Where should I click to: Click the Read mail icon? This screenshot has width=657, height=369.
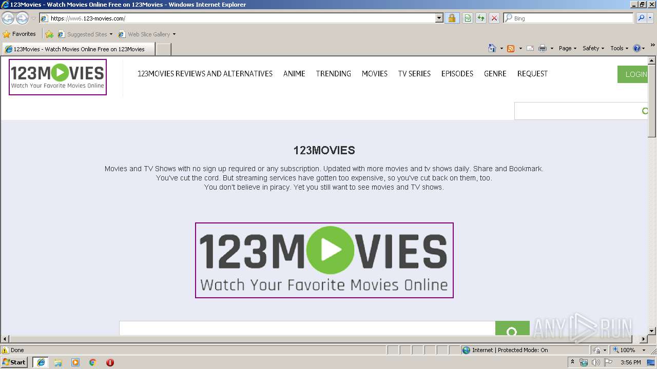(530, 48)
